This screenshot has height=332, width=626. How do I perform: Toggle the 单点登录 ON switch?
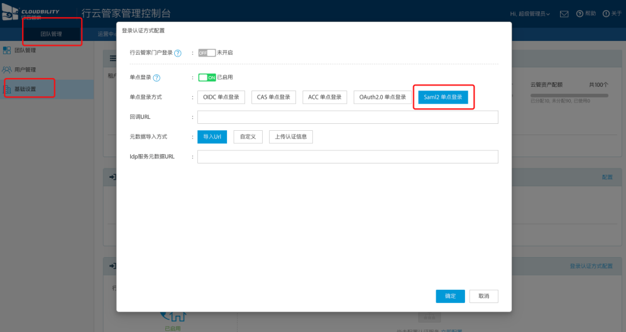pyautogui.click(x=207, y=77)
